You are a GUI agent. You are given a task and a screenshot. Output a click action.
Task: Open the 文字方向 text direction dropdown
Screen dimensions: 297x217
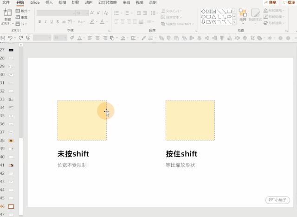click(171, 11)
